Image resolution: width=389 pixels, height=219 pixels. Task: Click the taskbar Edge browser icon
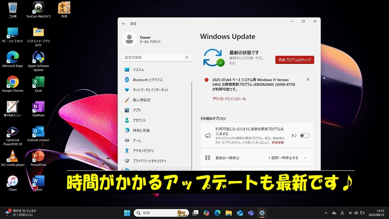click(x=218, y=213)
